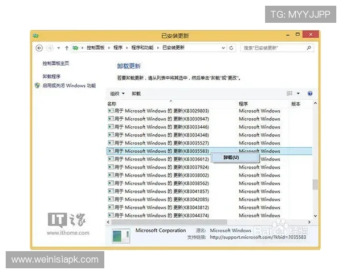The height and width of the screenshot is (274, 342).
Task: Click the vertical scrollbar thumb
Action: point(315,184)
